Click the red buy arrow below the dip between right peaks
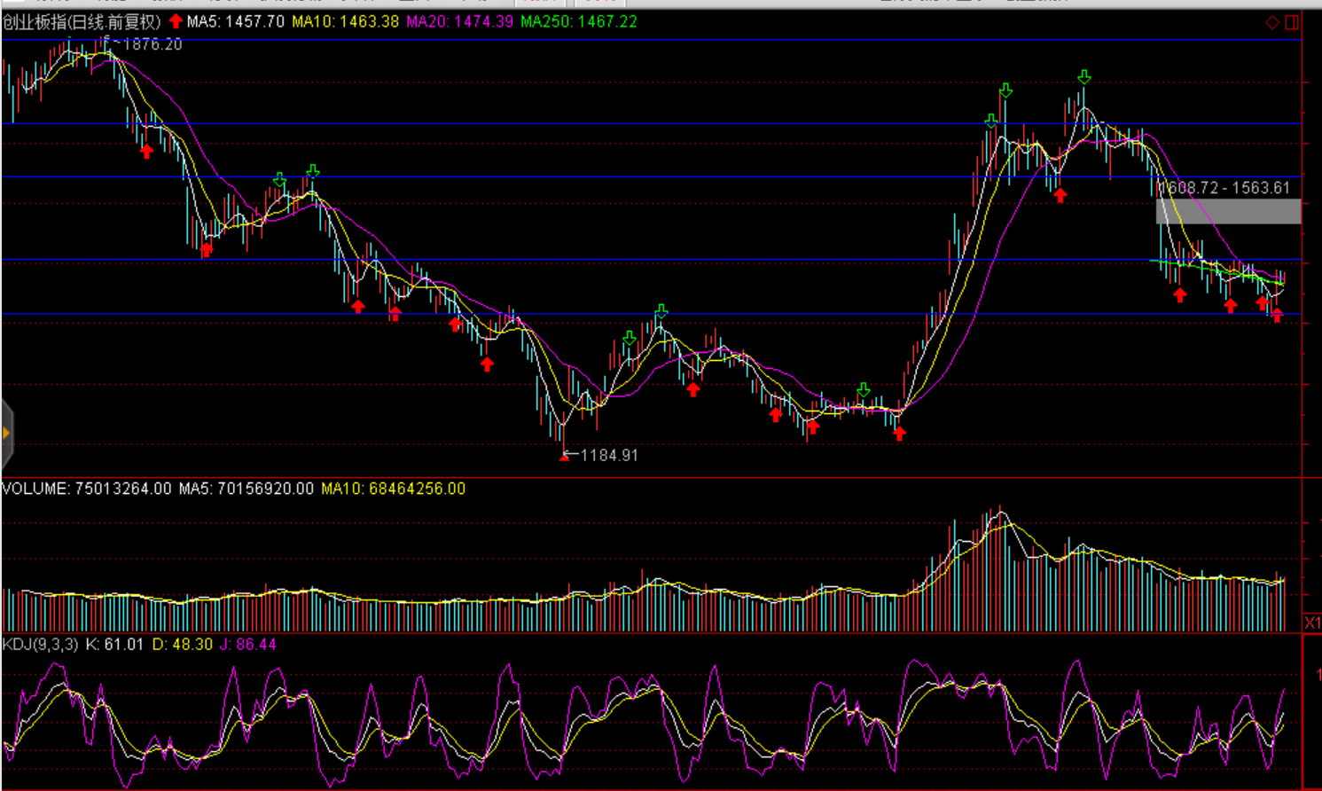 tap(1060, 195)
